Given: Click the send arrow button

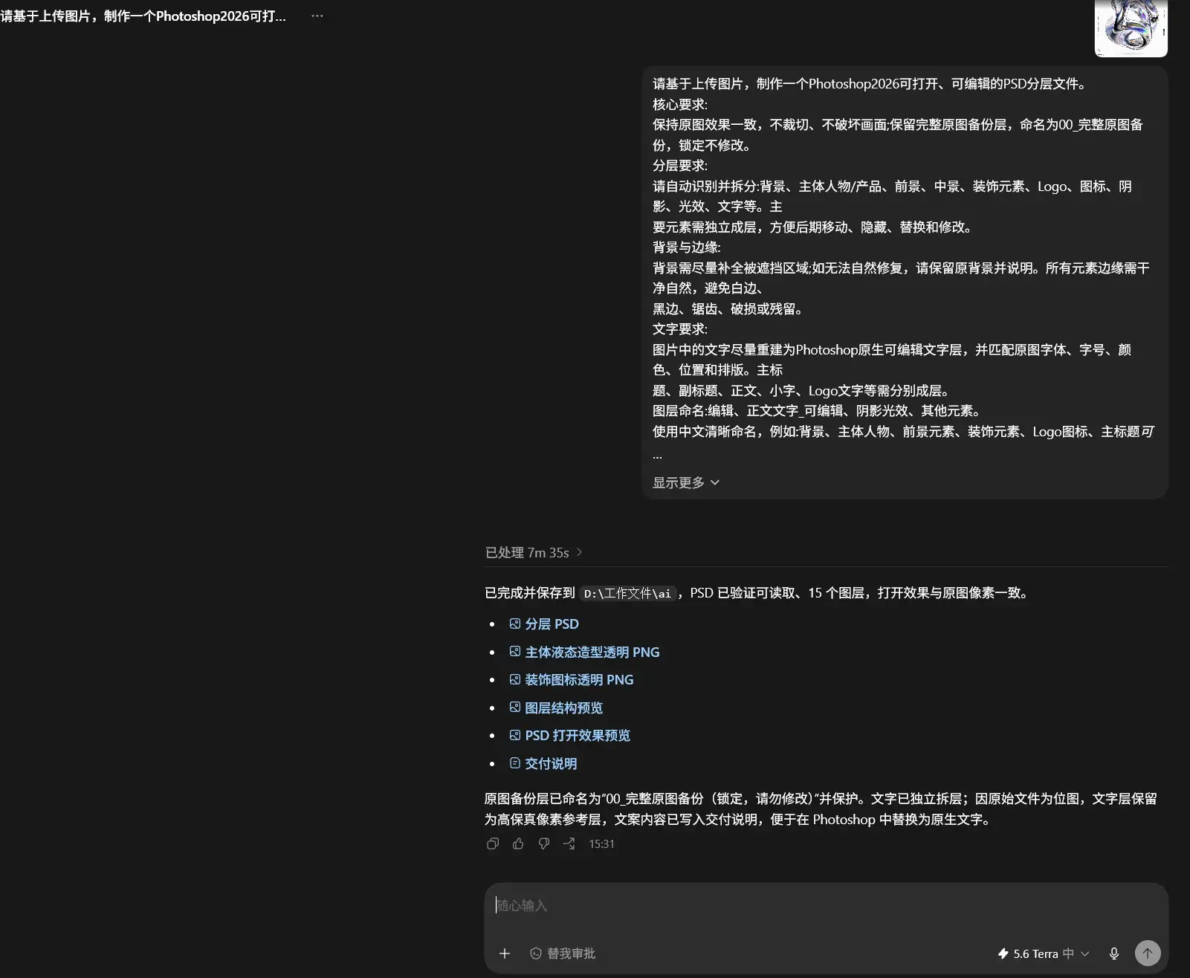Looking at the screenshot, I should [x=1148, y=953].
